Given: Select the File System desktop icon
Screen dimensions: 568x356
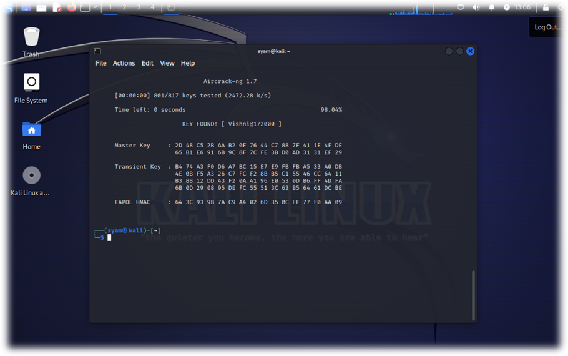Looking at the screenshot, I should pyautogui.click(x=31, y=88).
